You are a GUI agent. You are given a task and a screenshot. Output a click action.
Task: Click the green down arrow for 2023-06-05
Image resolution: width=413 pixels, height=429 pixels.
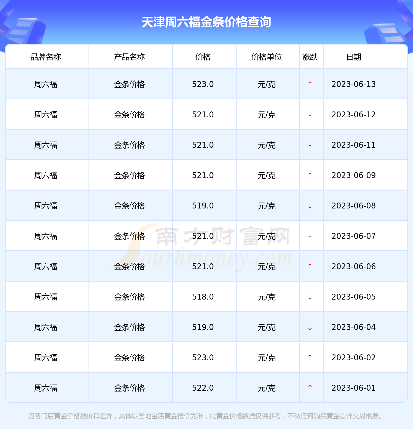tap(310, 297)
